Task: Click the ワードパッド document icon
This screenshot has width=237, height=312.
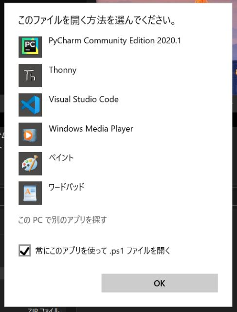Action: 30,193
